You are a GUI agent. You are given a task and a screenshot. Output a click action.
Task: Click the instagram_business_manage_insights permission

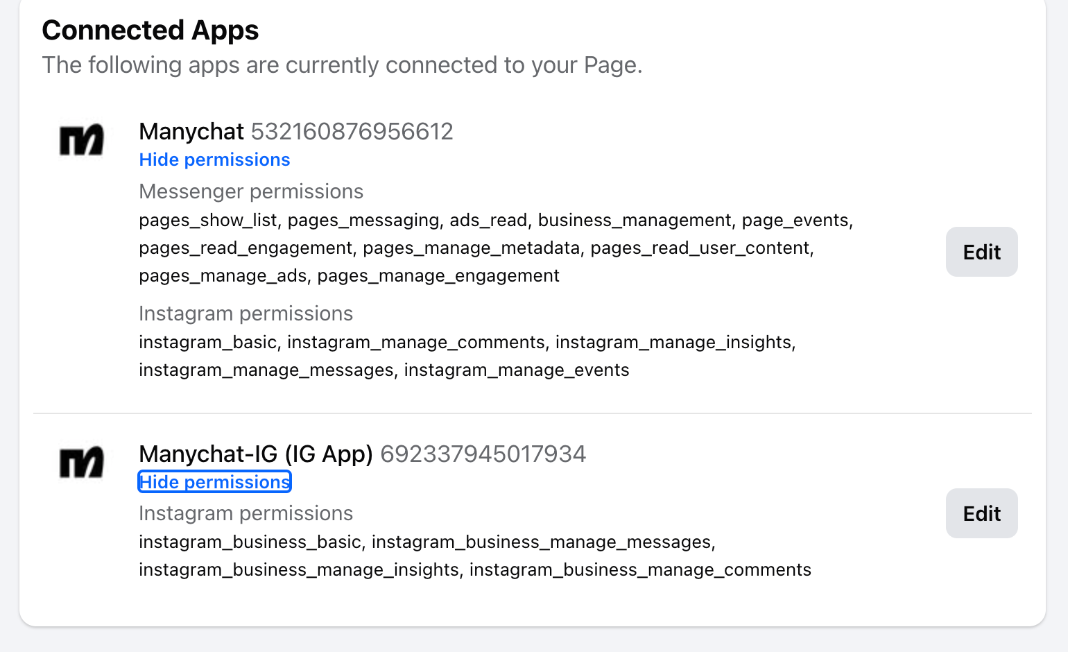click(299, 569)
